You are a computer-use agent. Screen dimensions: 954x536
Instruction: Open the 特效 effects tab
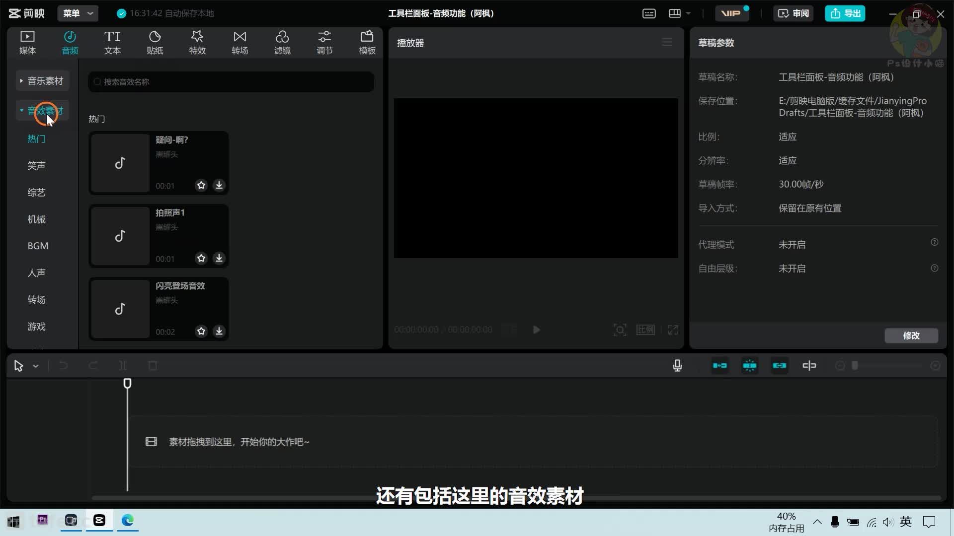point(197,42)
